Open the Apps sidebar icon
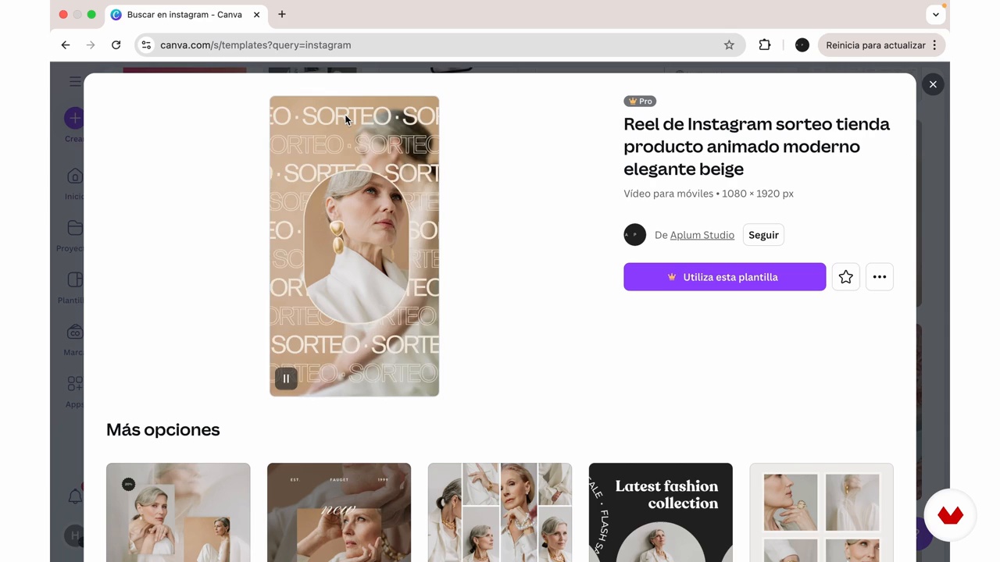 click(75, 384)
